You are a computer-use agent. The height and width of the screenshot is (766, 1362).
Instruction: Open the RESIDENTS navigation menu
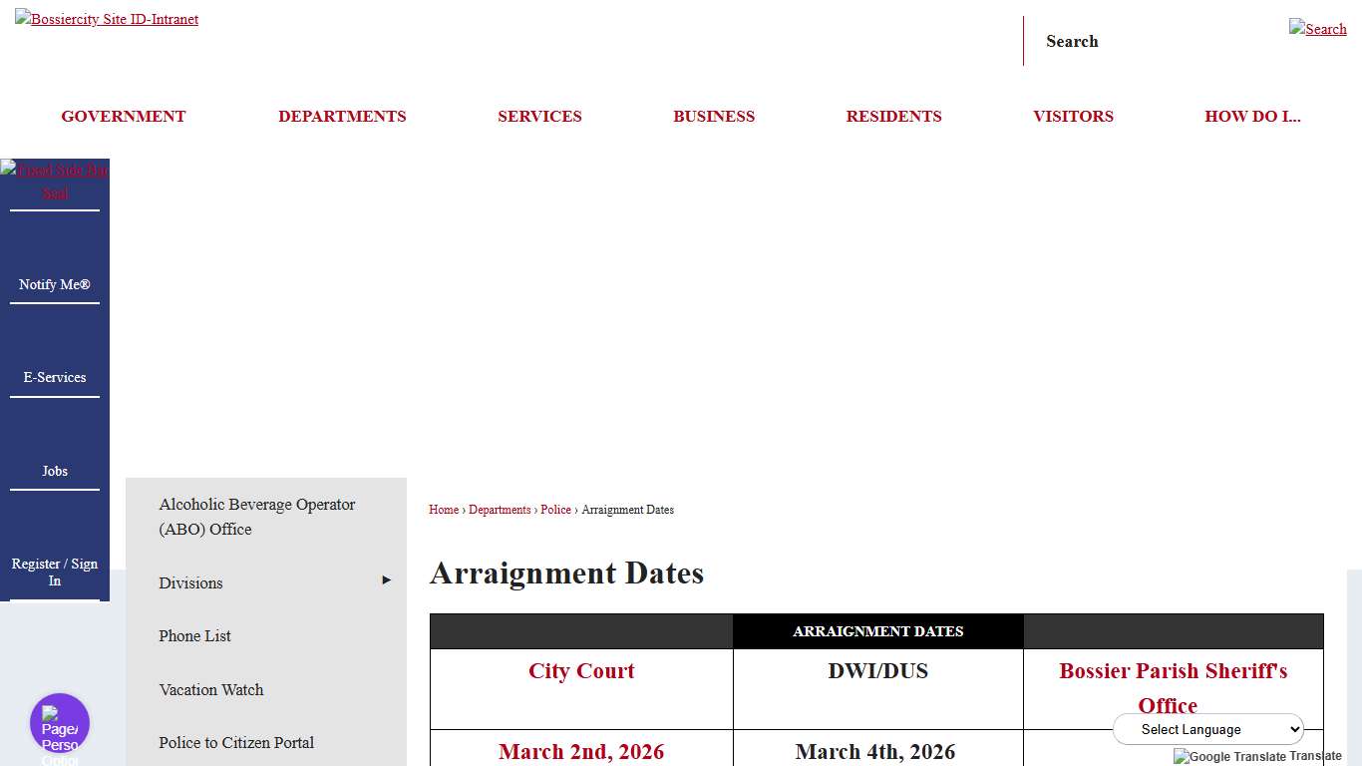893,116
